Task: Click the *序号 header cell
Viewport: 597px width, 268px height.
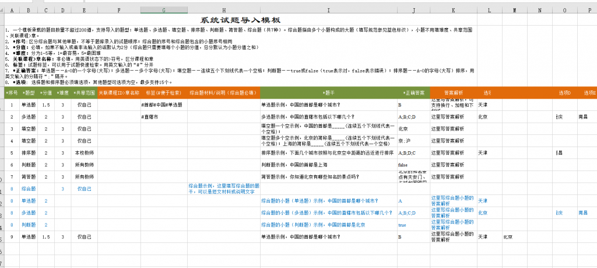Action: pos(12,93)
